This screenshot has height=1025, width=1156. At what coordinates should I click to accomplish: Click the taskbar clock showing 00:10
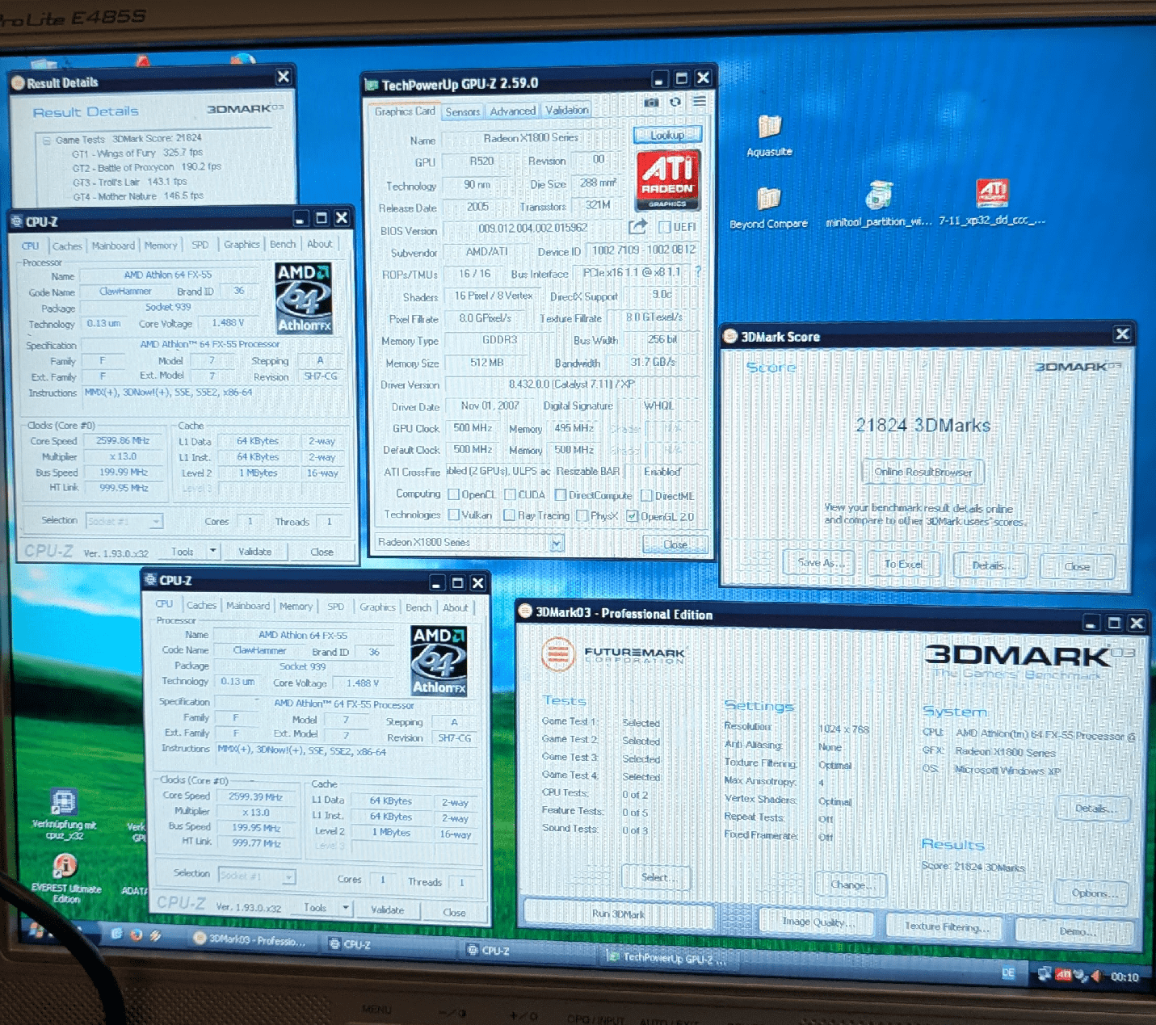pyautogui.click(x=1124, y=977)
